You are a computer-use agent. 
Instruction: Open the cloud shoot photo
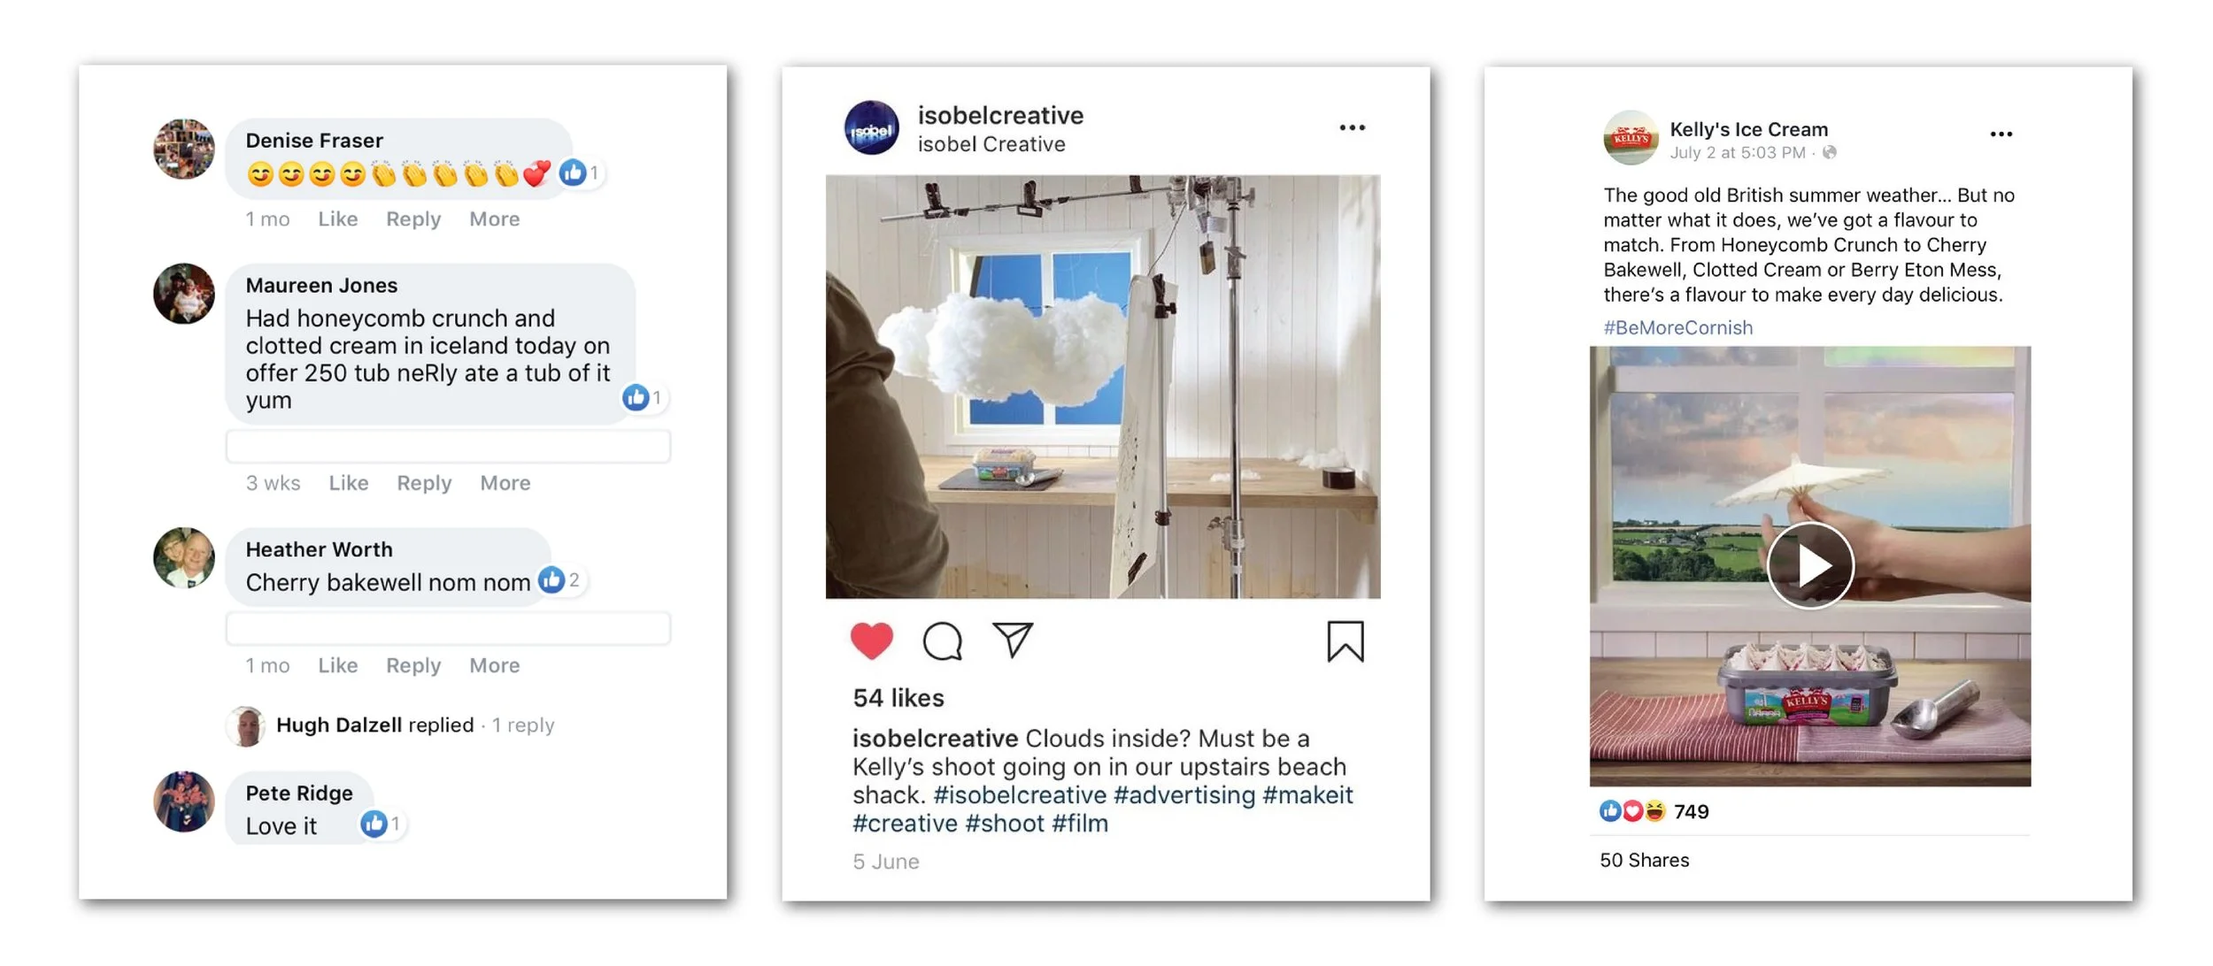point(1103,387)
